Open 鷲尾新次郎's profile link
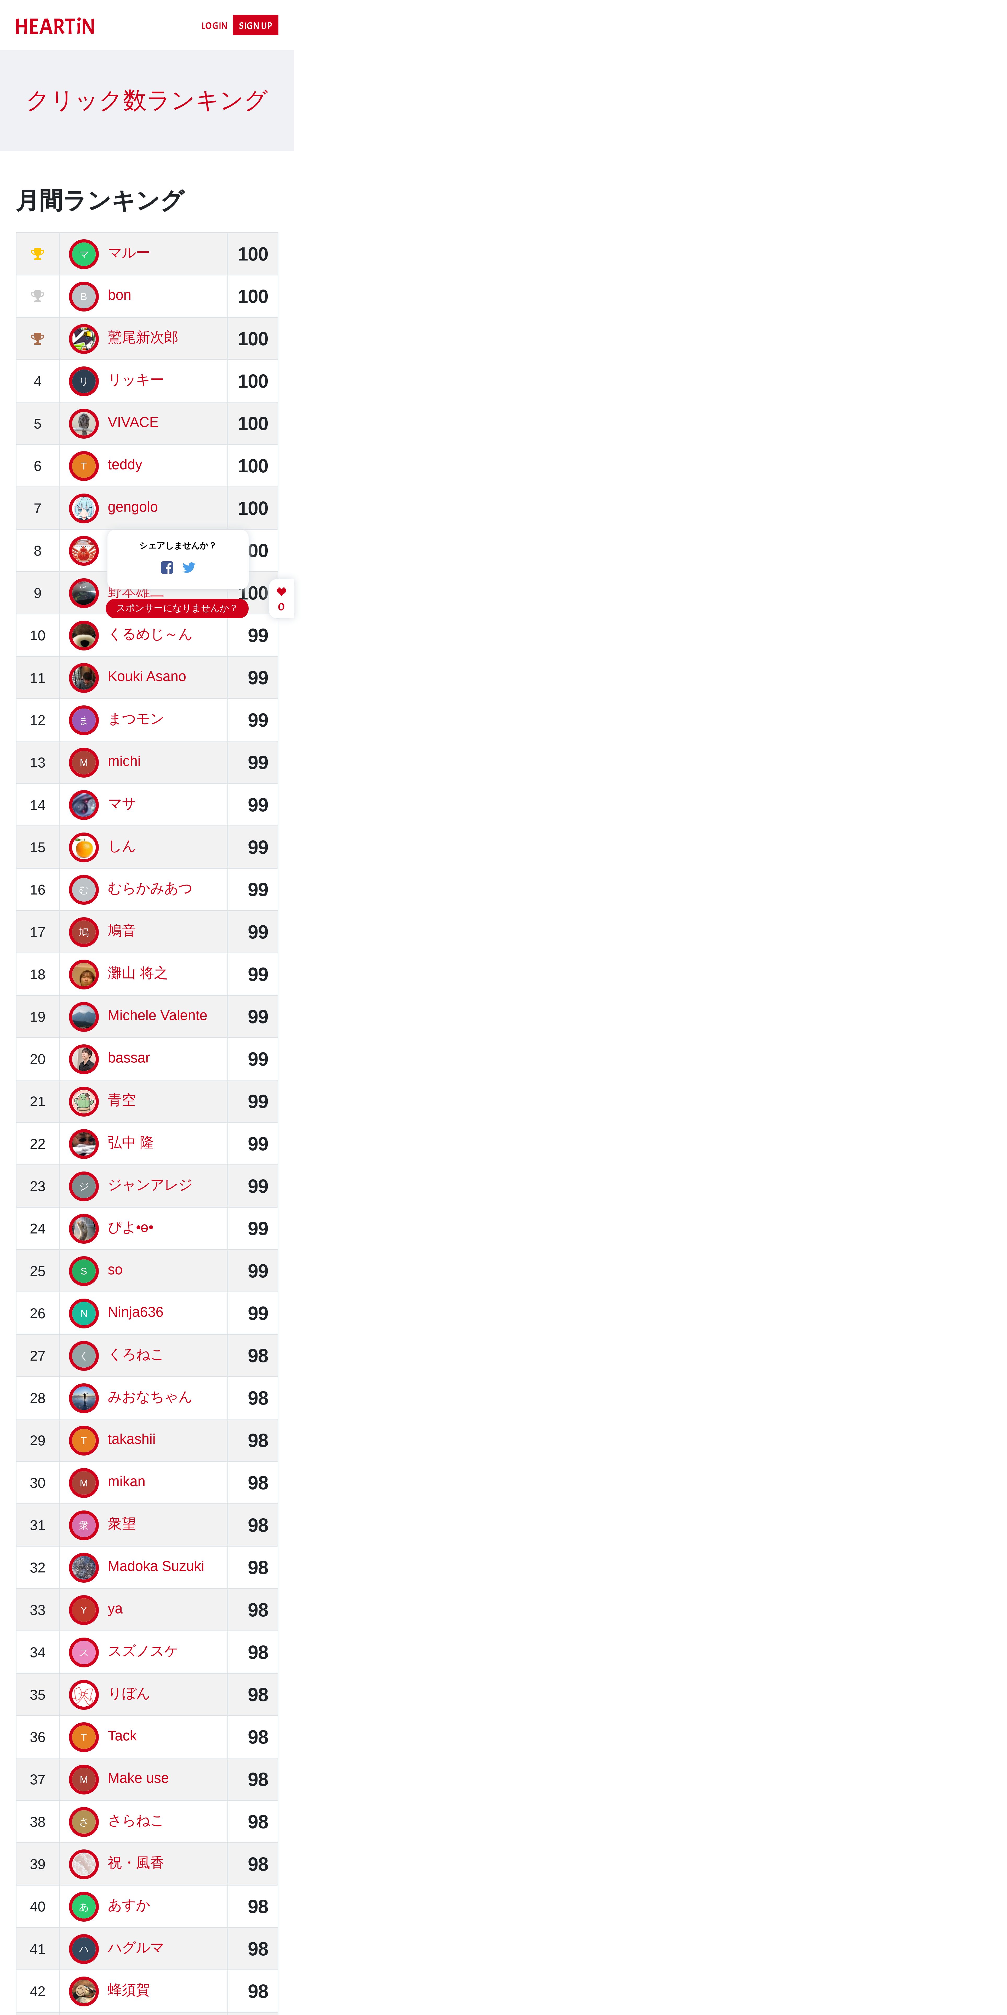This screenshot has width=1007, height=2015. tap(143, 337)
